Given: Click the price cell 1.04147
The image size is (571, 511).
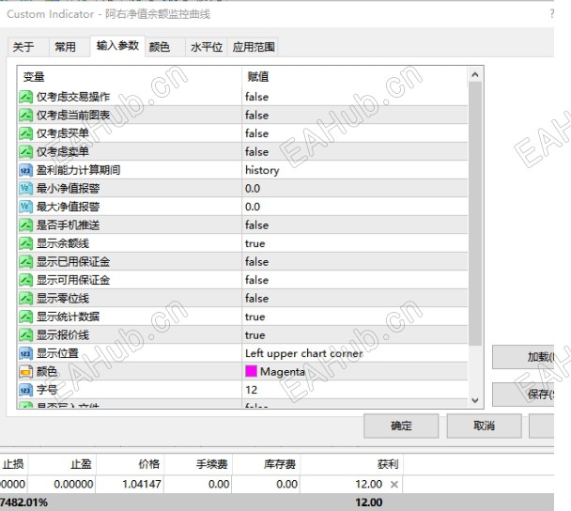Looking at the screenshot, I should 142,485.
